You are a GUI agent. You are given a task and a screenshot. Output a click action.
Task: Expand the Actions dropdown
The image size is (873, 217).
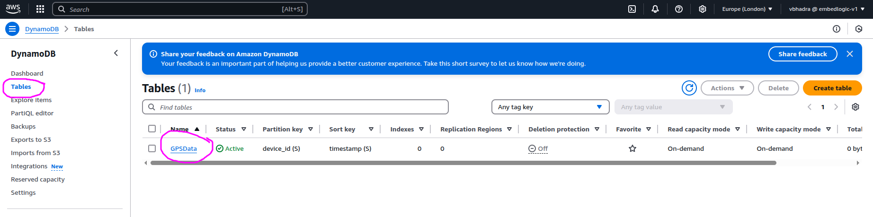pyautogui.click(x=727, y=88)
